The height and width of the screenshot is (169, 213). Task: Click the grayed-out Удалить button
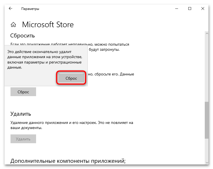23,139
